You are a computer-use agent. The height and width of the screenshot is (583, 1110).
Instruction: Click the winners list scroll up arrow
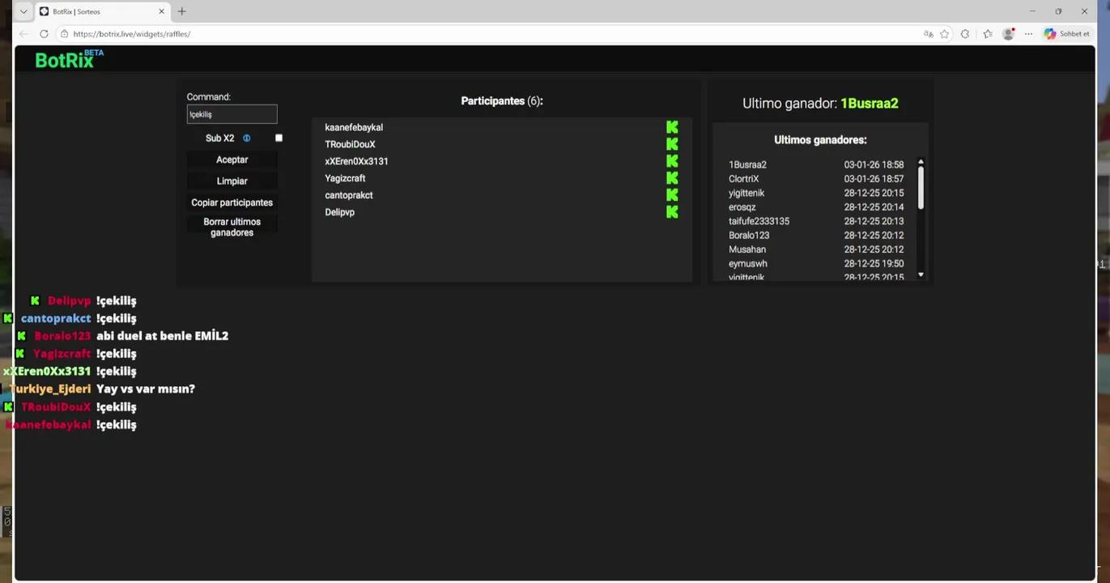(921, 162)
